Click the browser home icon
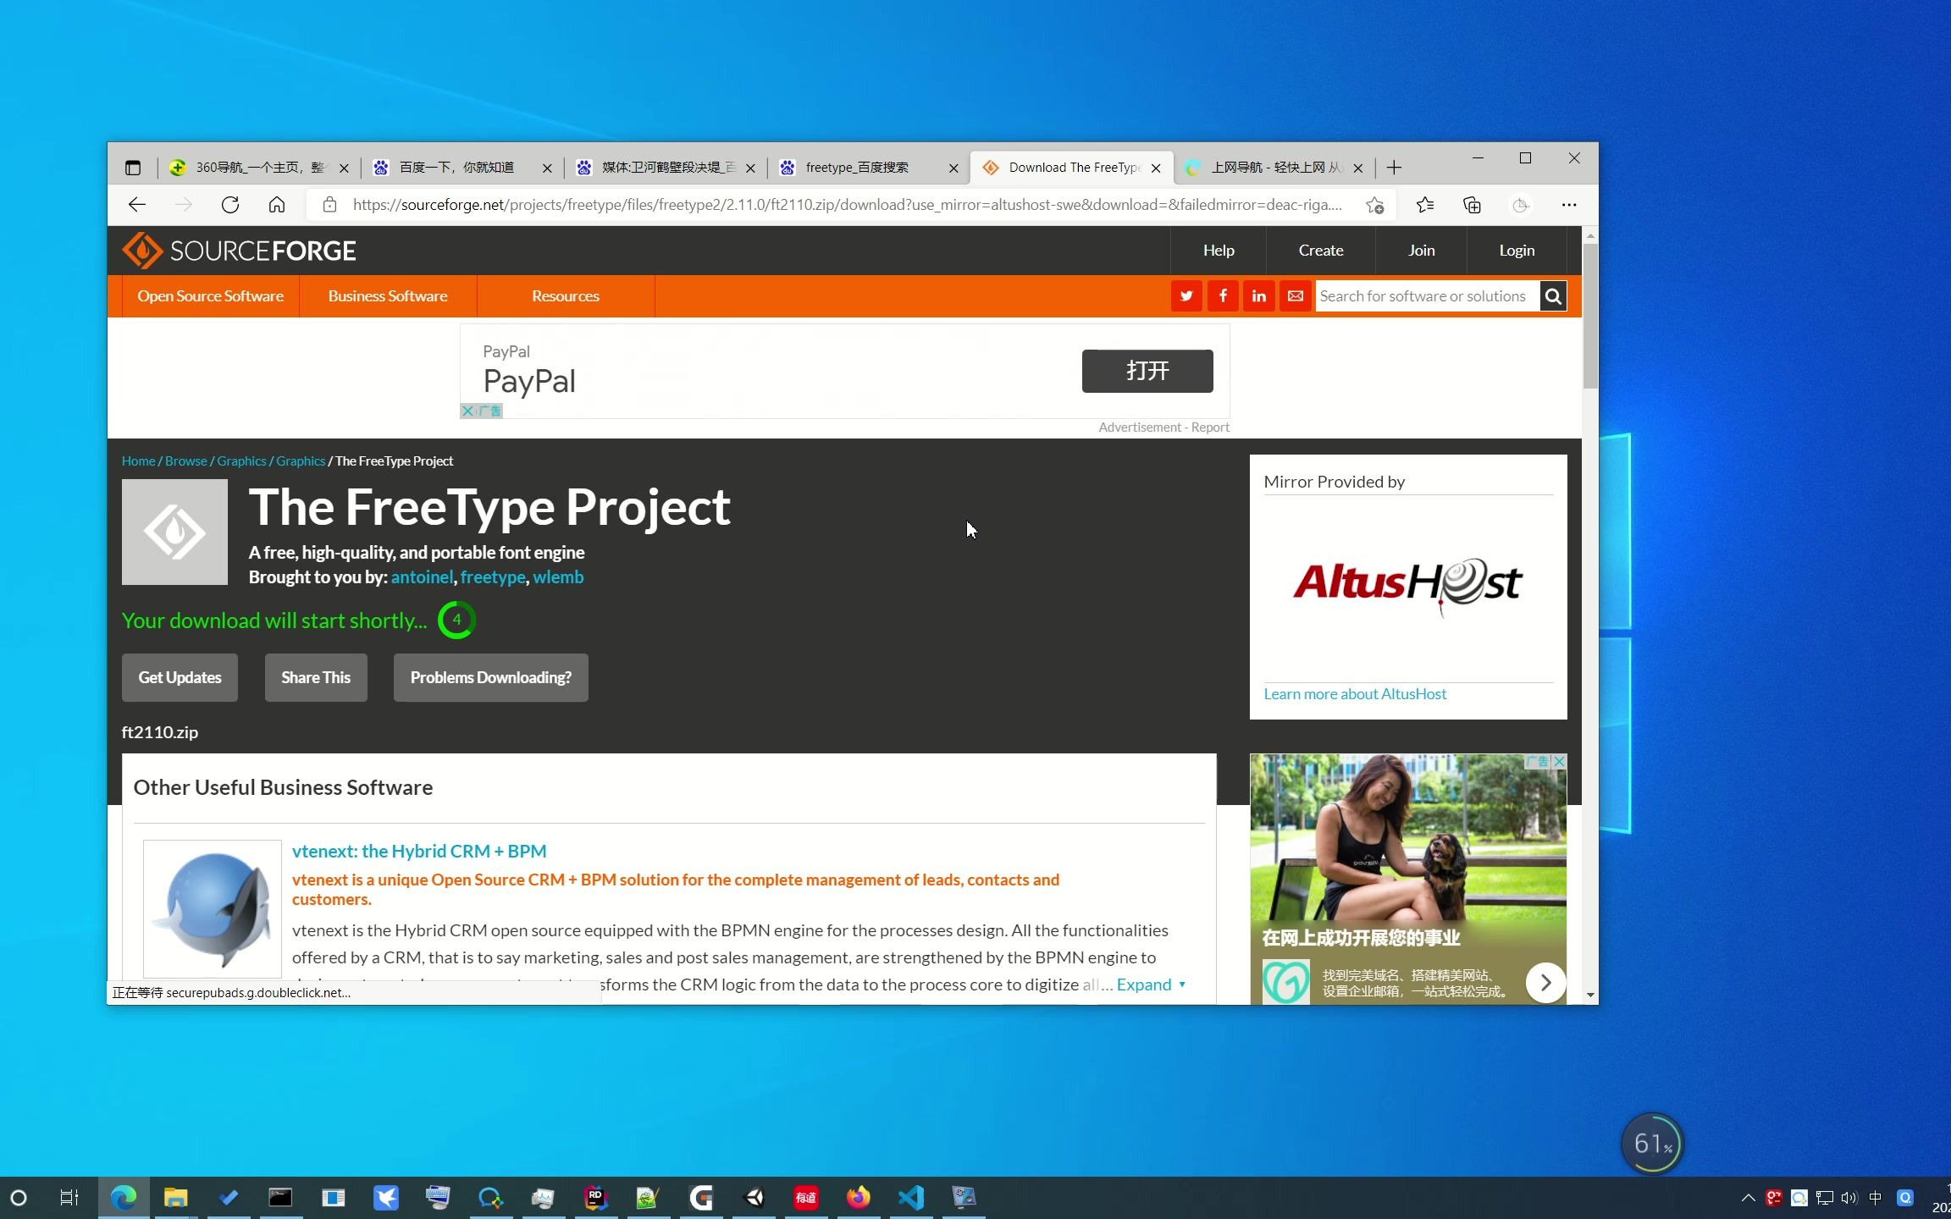 click(275, 205)
